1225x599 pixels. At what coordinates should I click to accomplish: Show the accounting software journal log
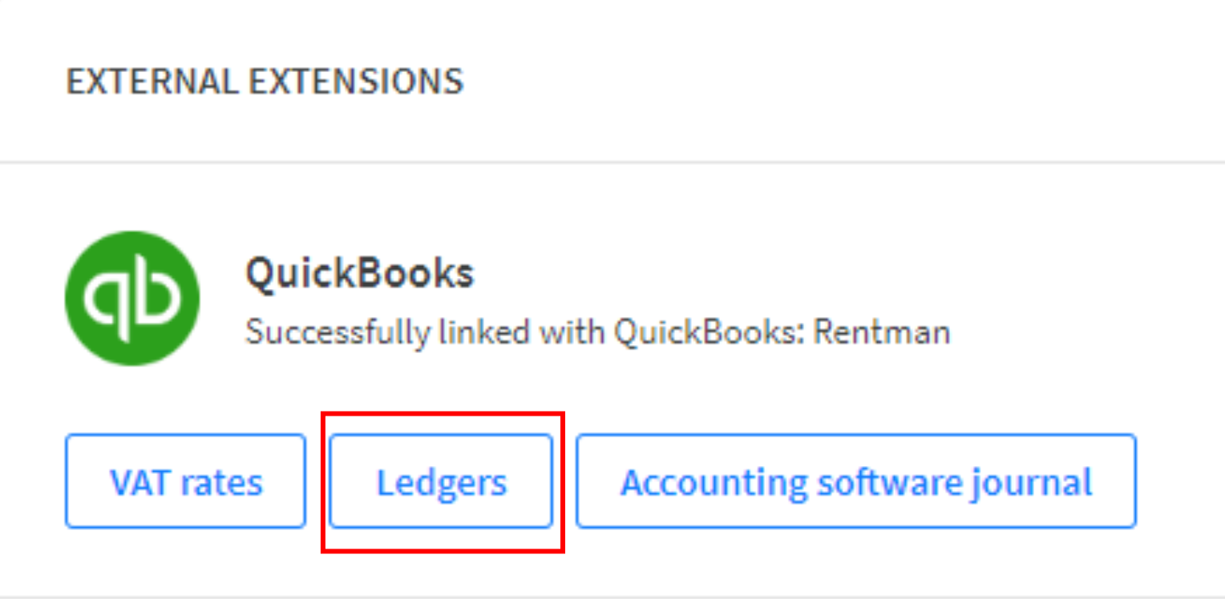pos(856,481)
